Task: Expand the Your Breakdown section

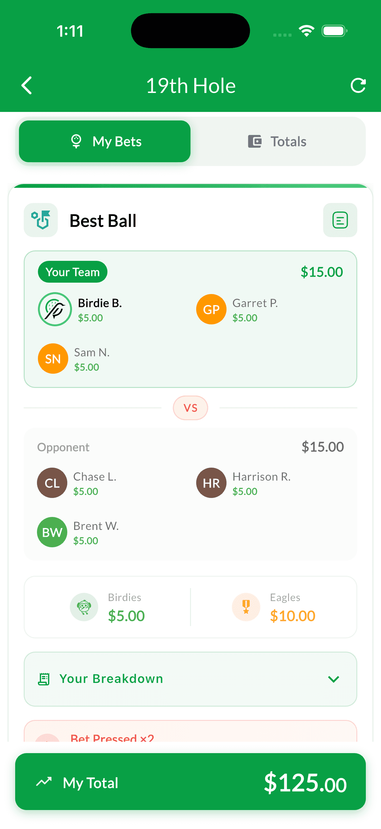Action: click(x=190, y=679)
